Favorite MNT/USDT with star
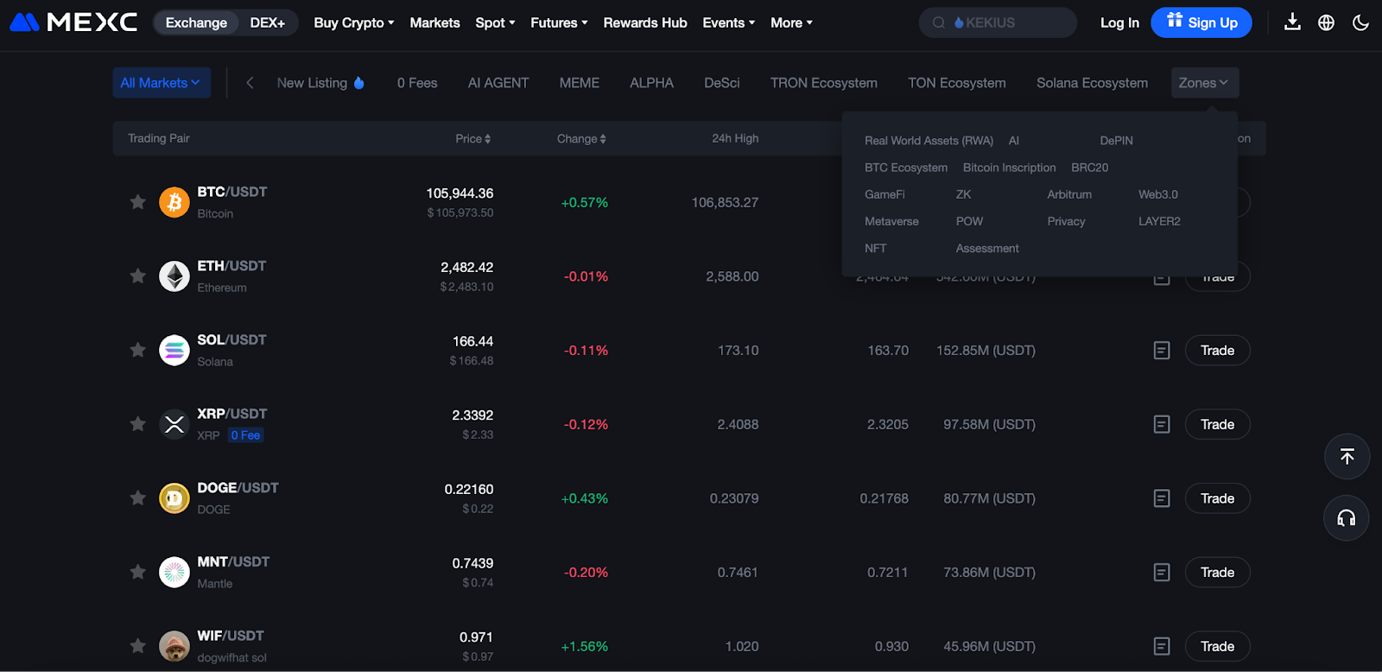The height and width of the screenshot is (672, 1382). point(137,572)
